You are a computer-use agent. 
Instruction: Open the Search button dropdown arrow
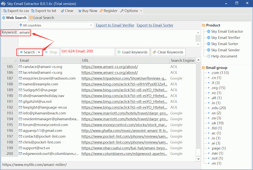click(39, 52)
